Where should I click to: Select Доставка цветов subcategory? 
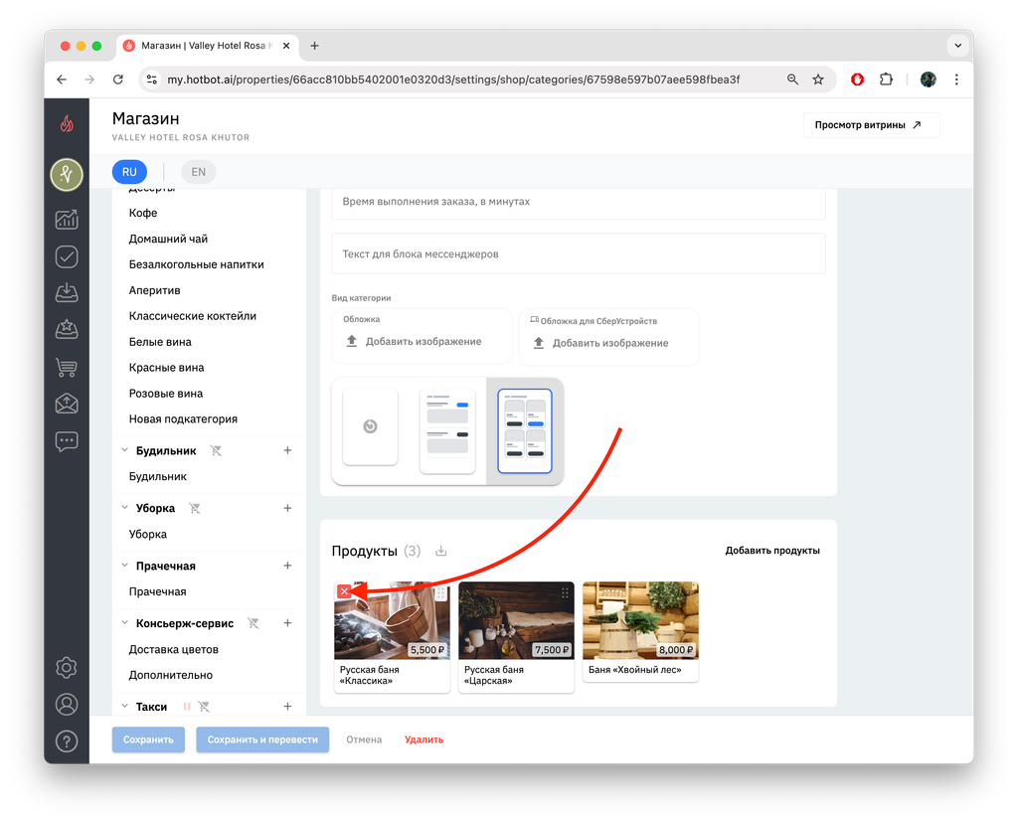coord(173,649)
